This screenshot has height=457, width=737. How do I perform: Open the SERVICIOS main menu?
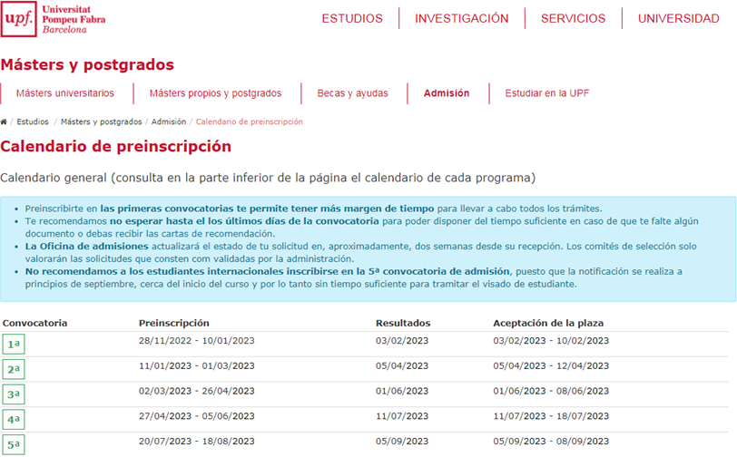[x=573, y=19]
